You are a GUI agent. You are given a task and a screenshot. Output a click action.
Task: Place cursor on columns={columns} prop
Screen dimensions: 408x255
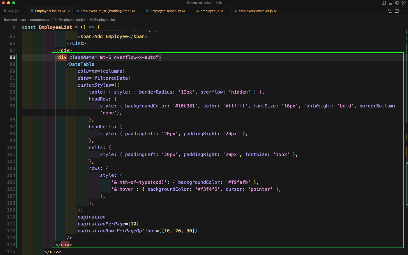pos(101,71)
